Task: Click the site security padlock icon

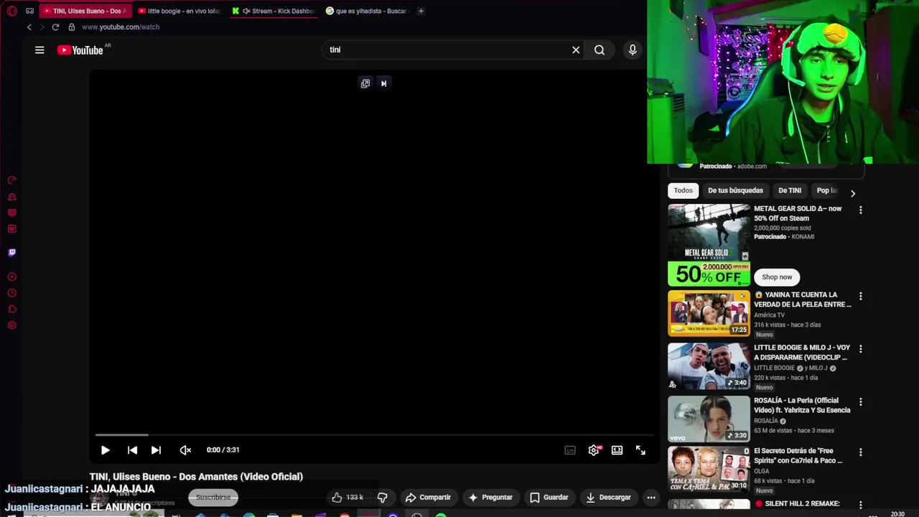Action: (71, 27)
